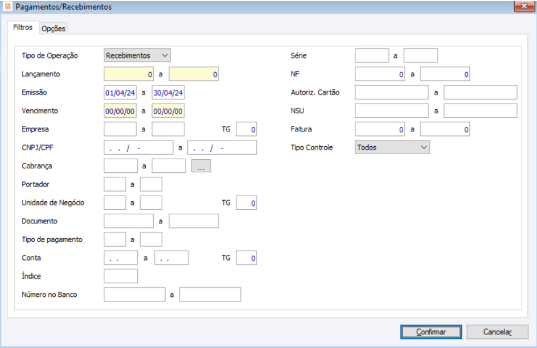Focus the Fatura end field
The height and width of the screenshot is (348, 537).
point(445,129)
